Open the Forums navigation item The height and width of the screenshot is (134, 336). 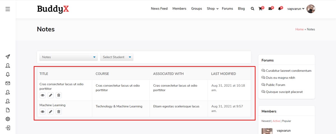[x=227, y=9]
